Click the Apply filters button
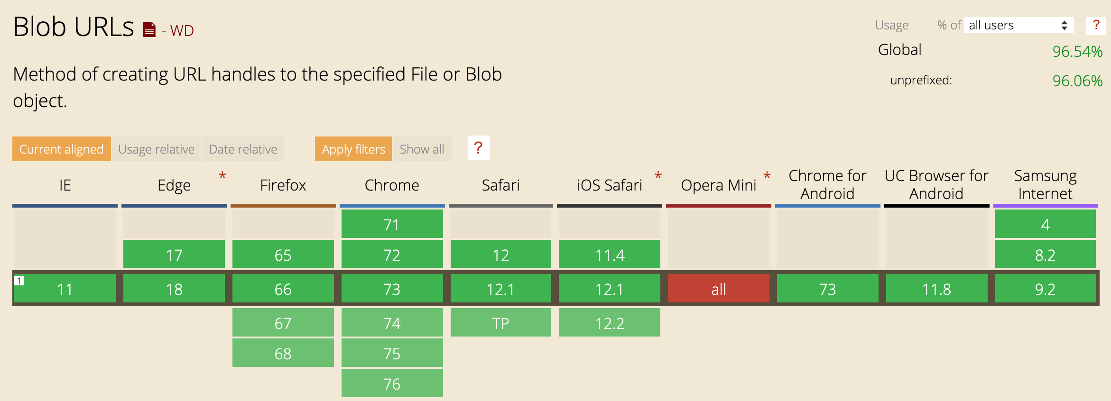This screenshot has width=1111, height=401. [x=353, y=149]
